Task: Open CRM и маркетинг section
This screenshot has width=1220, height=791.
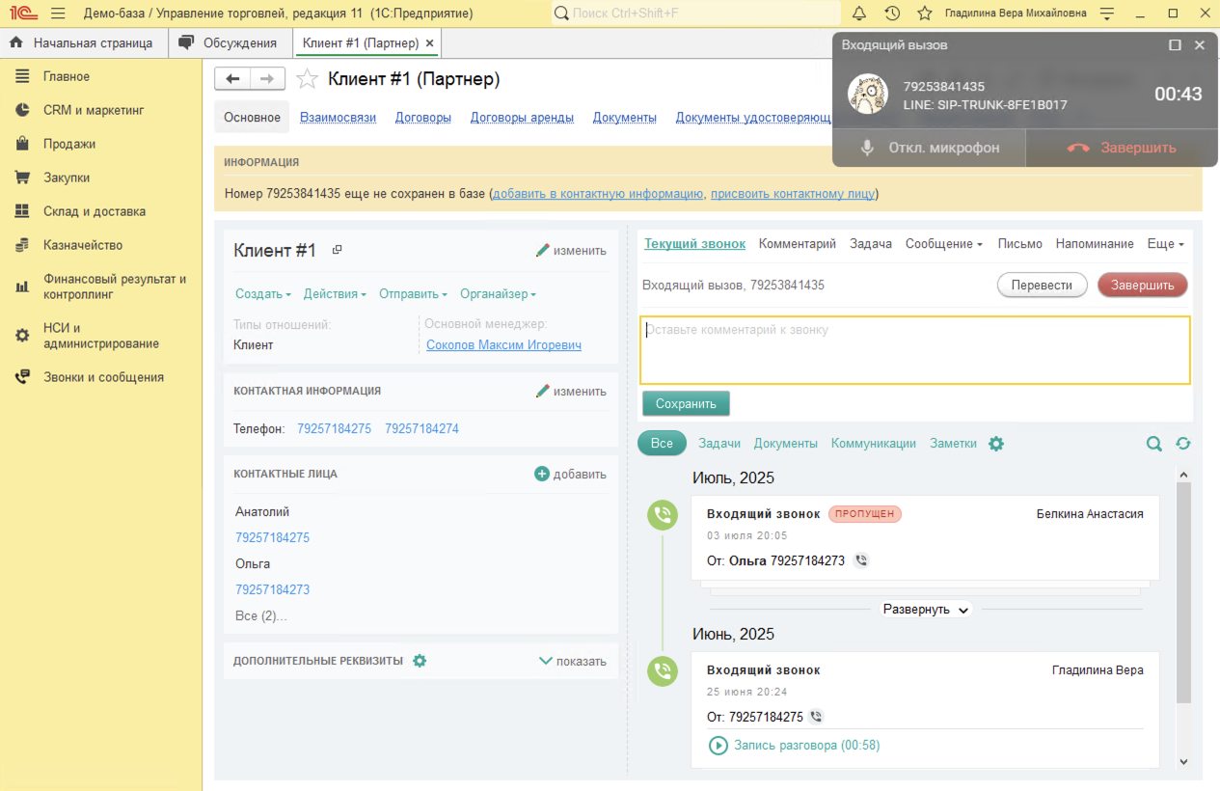Action: click(94, 110)
